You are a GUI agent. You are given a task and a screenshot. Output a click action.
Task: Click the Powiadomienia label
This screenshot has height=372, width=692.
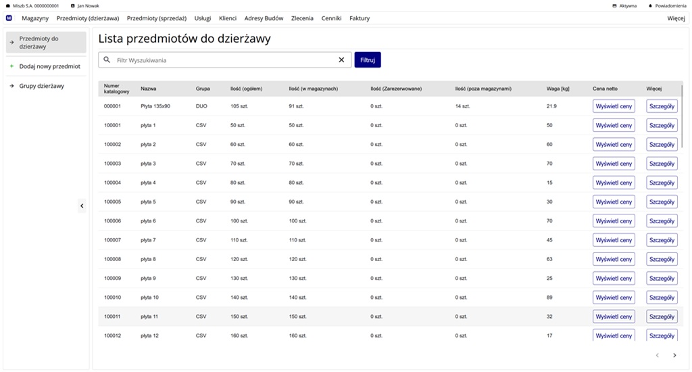click(671, 5)
